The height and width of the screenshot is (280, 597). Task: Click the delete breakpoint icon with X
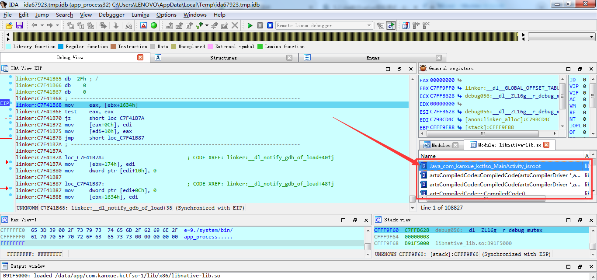[x=426, y=25]
